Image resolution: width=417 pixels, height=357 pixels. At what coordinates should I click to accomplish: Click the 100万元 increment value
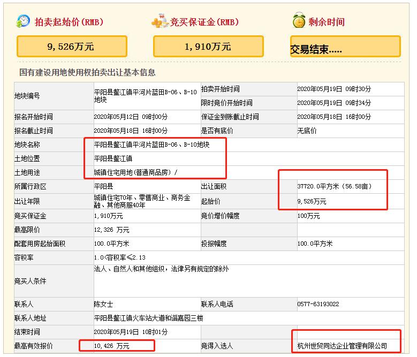(x=308, y=216)
